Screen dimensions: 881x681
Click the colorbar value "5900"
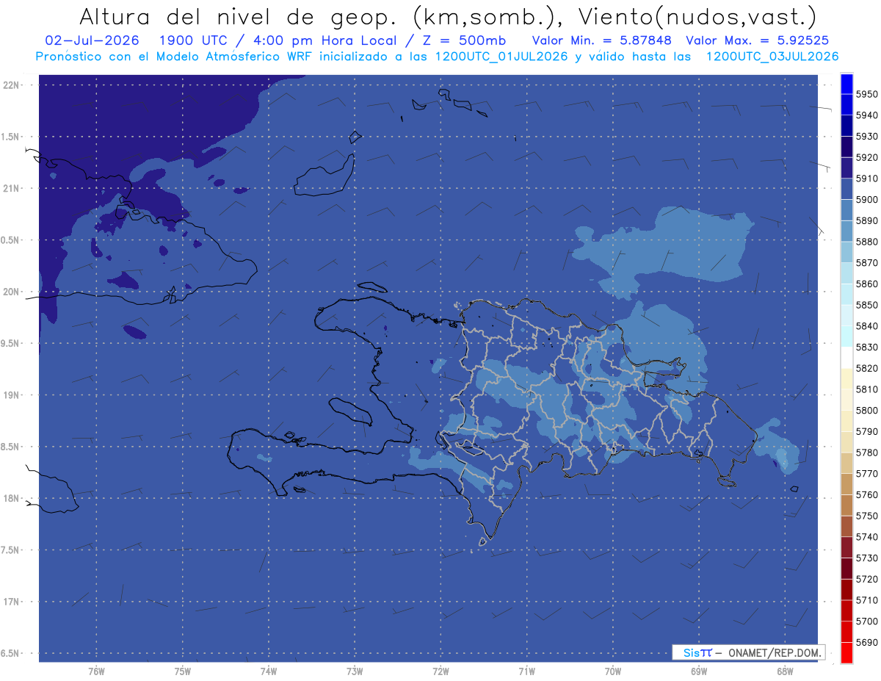pos(866,199)
